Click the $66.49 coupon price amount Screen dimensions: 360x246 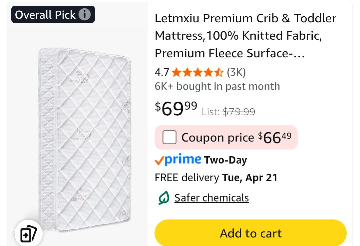(275, 137)
